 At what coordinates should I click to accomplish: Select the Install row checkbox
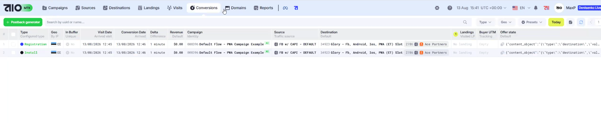13,53
